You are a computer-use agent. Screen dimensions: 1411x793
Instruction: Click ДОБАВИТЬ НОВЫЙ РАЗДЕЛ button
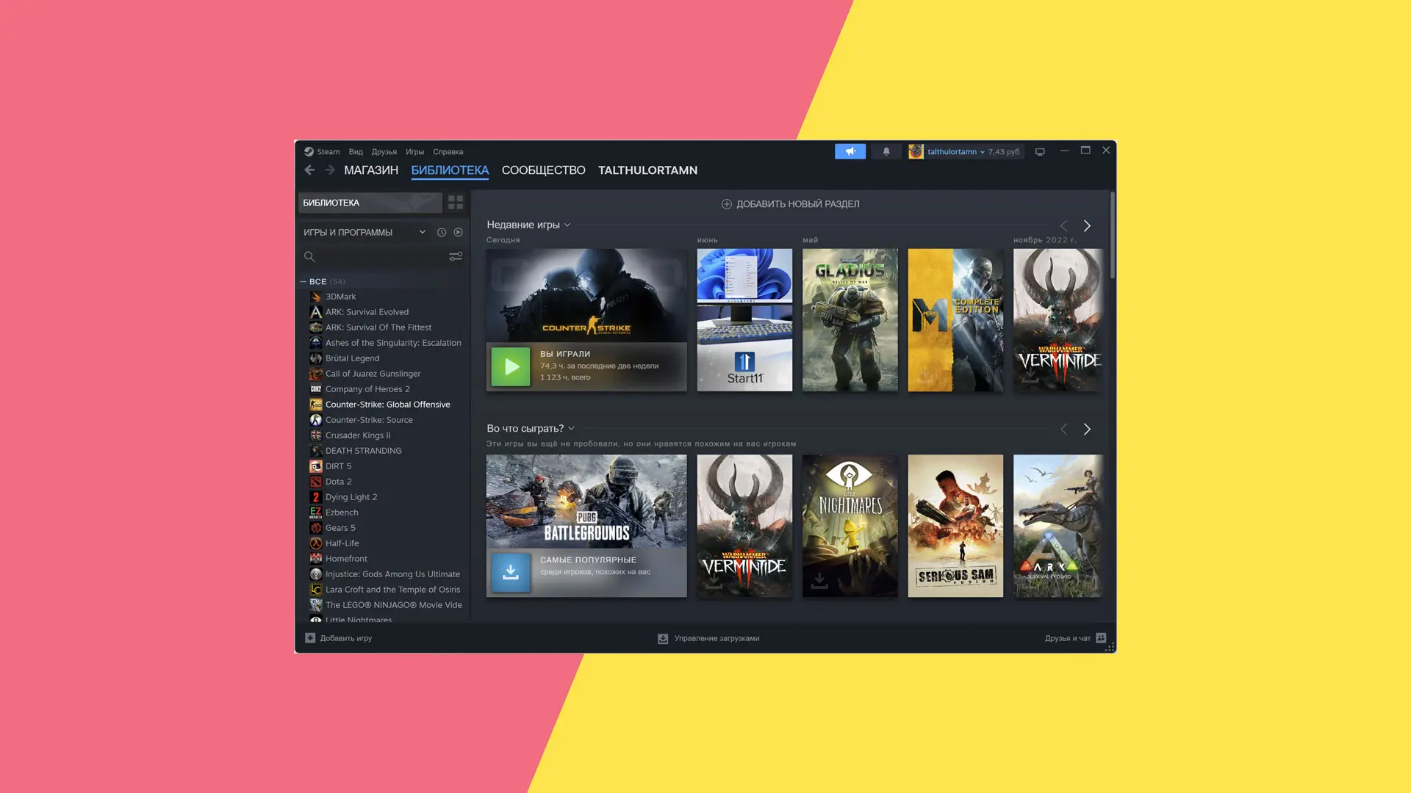[790, 204]
